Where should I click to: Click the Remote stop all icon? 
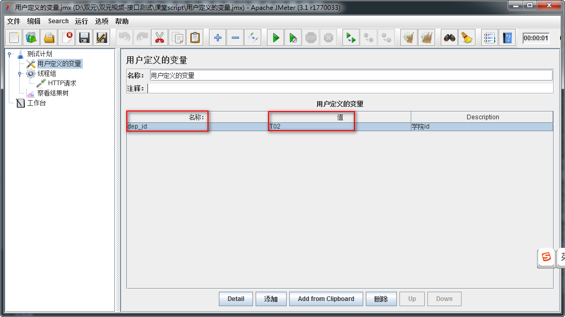(368, 38)
